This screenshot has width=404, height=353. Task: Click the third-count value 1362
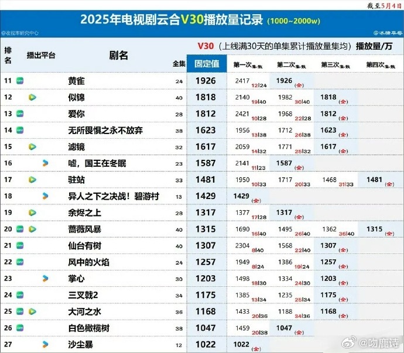pyautogui.click(x=330, y=229)
